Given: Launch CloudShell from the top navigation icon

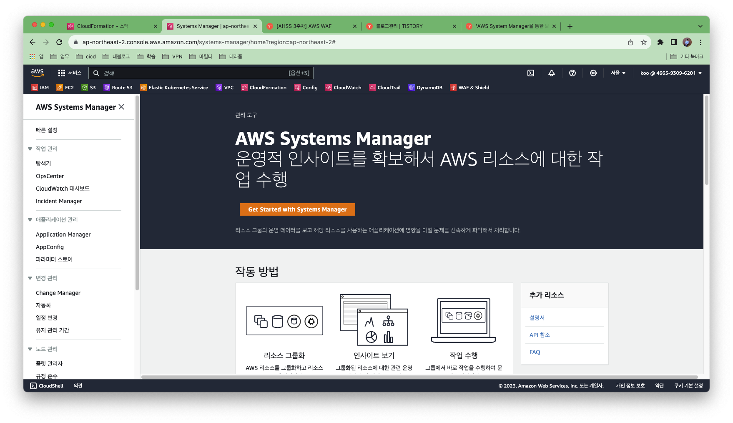Looking at the screenshot, I should point(531,73).
